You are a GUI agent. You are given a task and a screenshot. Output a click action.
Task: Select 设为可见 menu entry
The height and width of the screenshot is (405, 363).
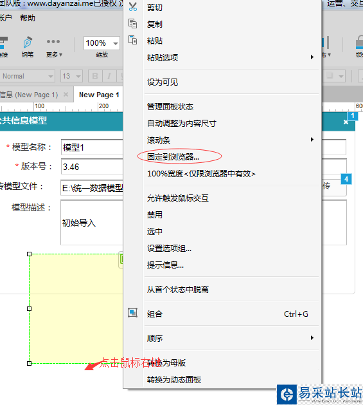(222, 82)
